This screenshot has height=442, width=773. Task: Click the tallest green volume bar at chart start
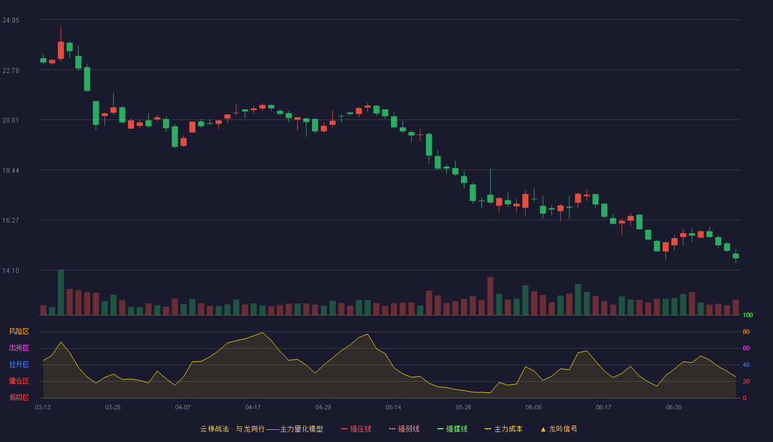tap(61, 292)
